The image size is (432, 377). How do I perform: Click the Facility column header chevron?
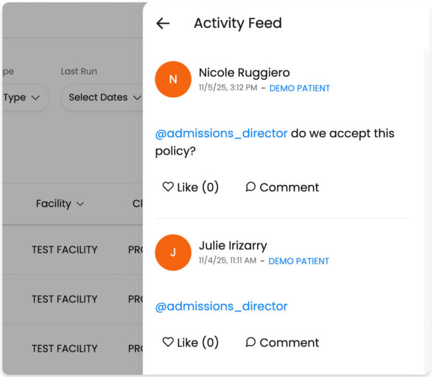click(80, 204)
